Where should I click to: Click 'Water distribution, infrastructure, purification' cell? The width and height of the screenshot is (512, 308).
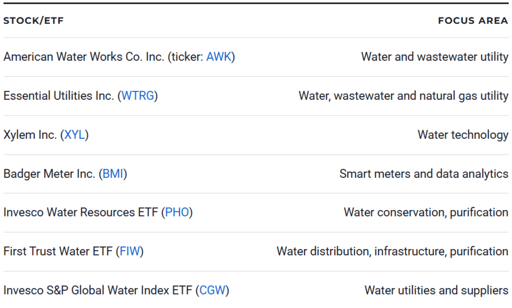pos(392,251)
